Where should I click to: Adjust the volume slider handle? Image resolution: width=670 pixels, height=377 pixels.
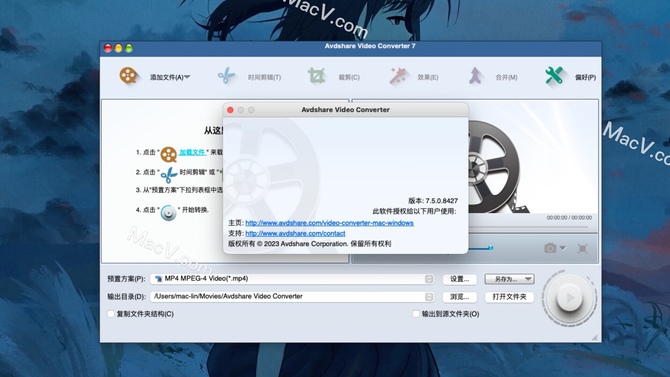pyautogui.click(x=491, y=247)
